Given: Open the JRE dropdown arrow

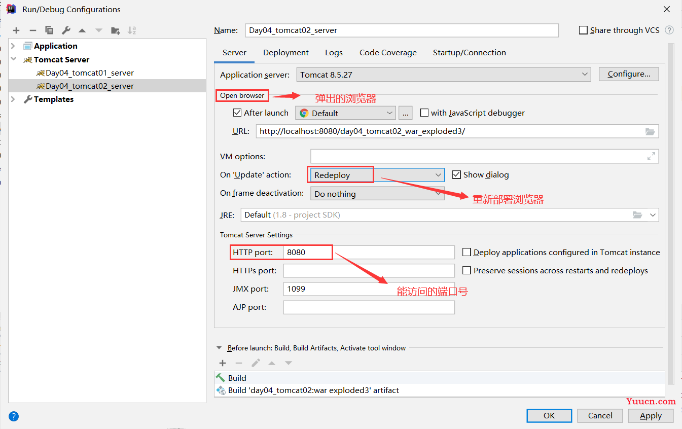Looking at the screenshot, I should [653, 215].
